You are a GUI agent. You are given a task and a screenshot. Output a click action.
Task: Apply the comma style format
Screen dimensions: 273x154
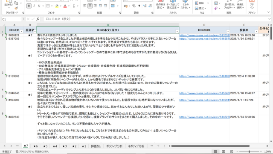tap(139, 6)
